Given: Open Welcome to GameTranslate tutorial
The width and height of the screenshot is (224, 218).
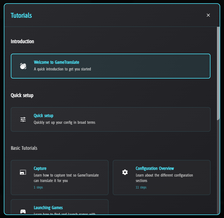Looking at the screenshot, I should [x=57, y=62].
